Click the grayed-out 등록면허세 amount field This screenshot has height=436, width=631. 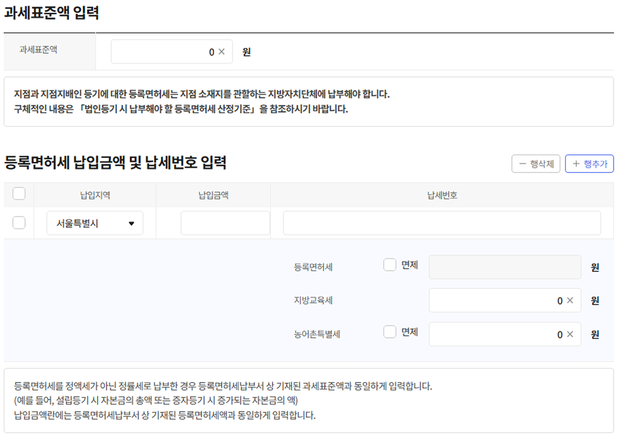point(505,267)
